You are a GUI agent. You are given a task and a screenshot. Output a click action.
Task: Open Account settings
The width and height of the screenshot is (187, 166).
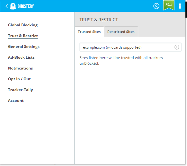[16, 101]
